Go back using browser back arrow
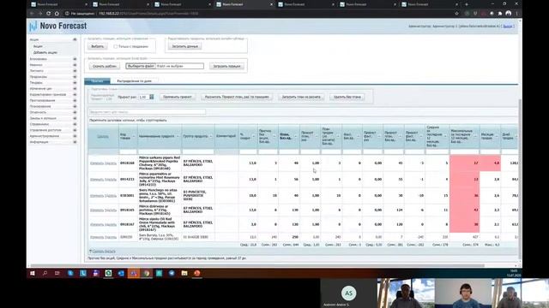549x308 pixels. pyautogui.click(x=32, y=14)
